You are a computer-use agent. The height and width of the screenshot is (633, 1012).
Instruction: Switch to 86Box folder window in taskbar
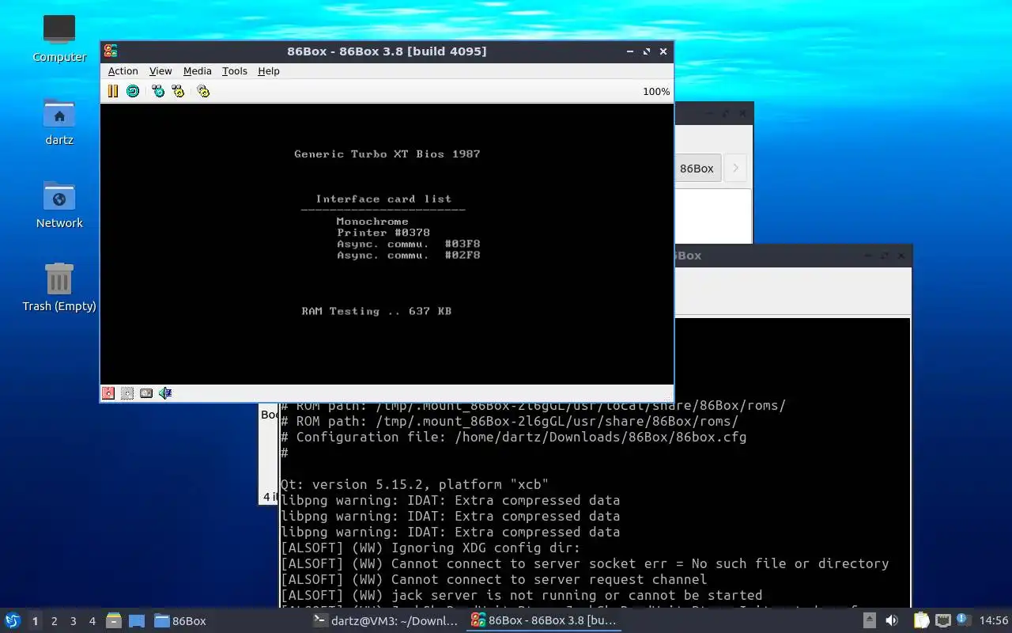coord(180,621)
